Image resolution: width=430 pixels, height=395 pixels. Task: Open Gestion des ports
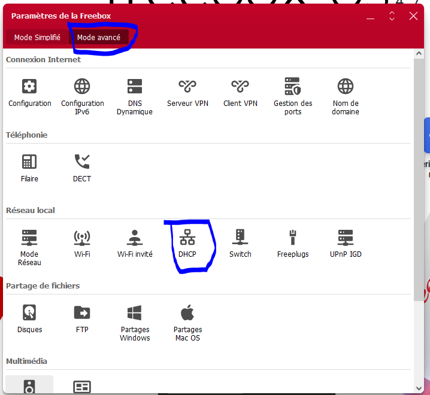293,96
